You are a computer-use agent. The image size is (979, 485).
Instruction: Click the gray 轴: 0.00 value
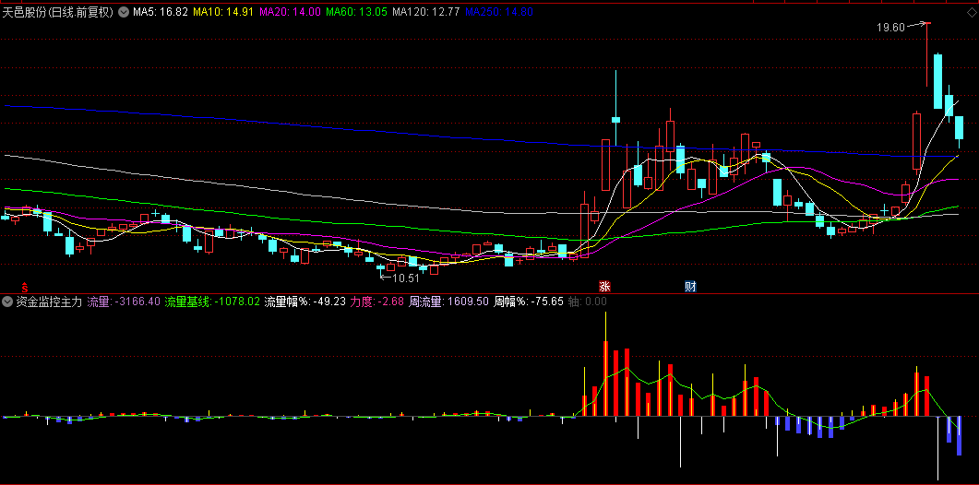click(x=587, y=302)
